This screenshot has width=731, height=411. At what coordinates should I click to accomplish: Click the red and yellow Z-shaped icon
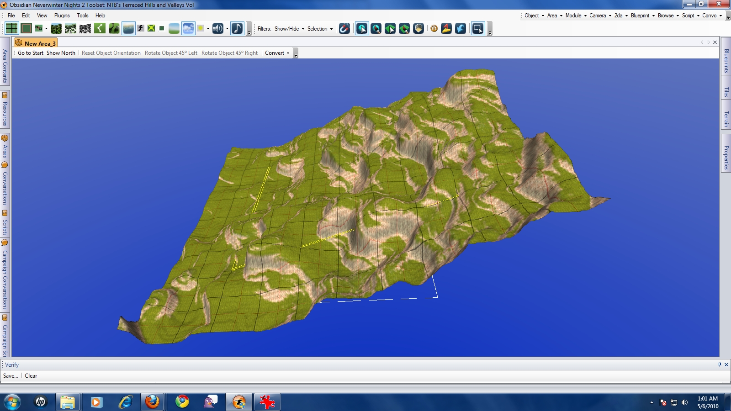pos(446,29)
